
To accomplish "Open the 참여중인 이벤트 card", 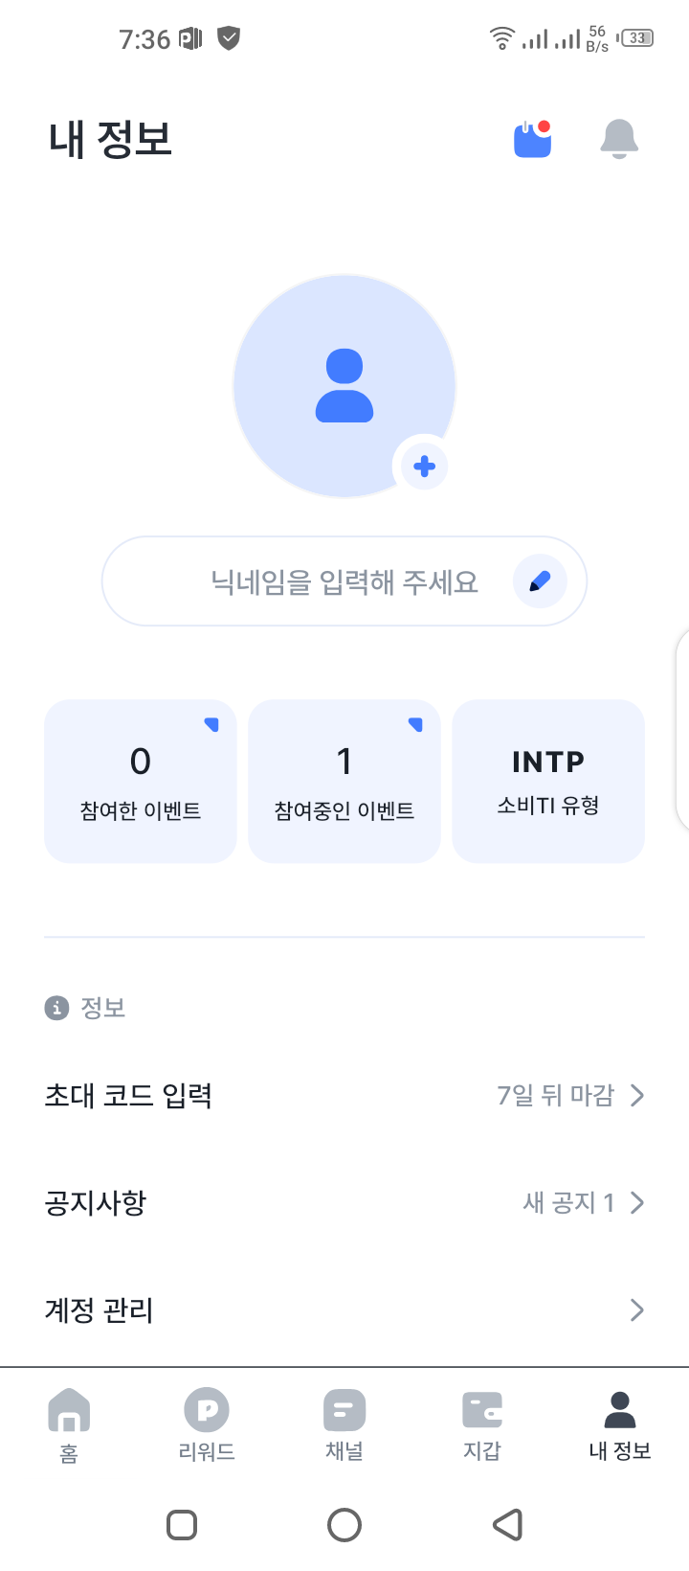I will click(x=344, y=781).
